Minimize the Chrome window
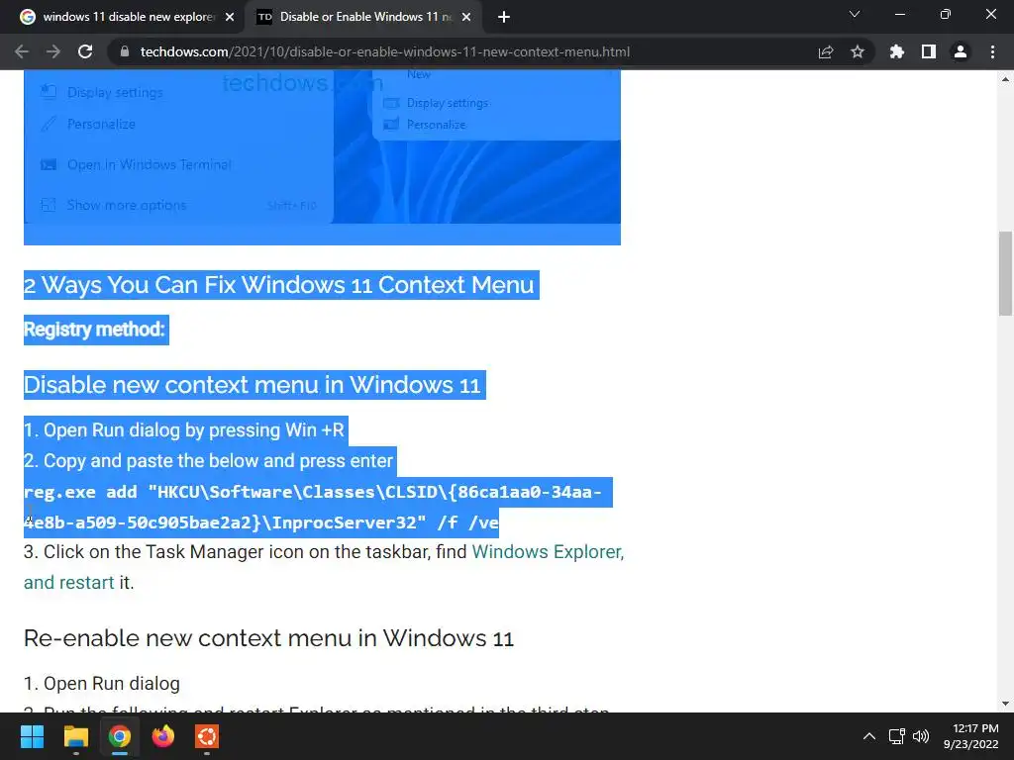Screen dimensions: 1014x760 [x=899, y=14]
